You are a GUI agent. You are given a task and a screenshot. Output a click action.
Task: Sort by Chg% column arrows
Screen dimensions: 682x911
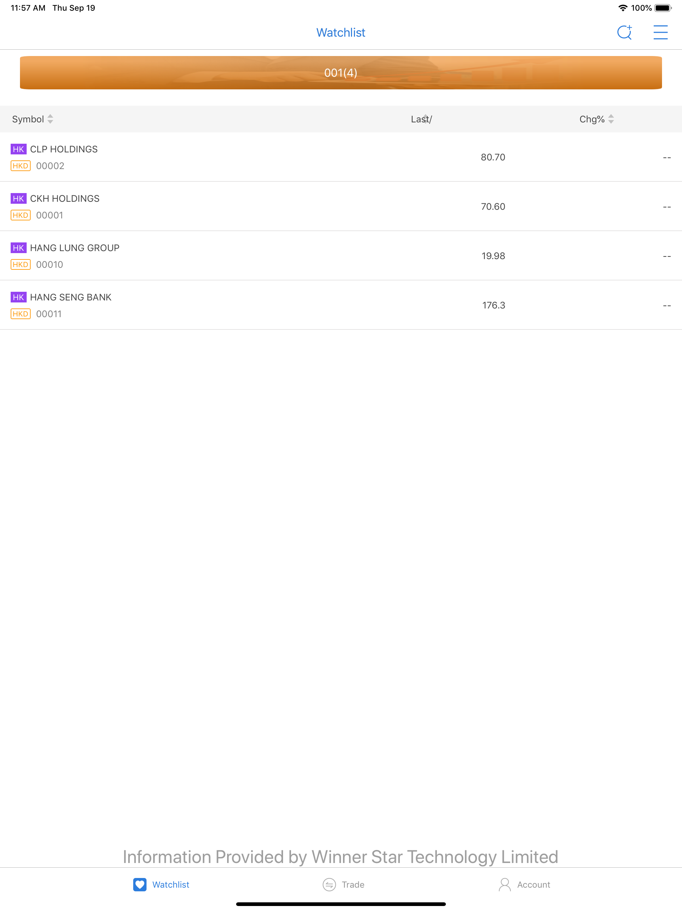tap(611, 119)
